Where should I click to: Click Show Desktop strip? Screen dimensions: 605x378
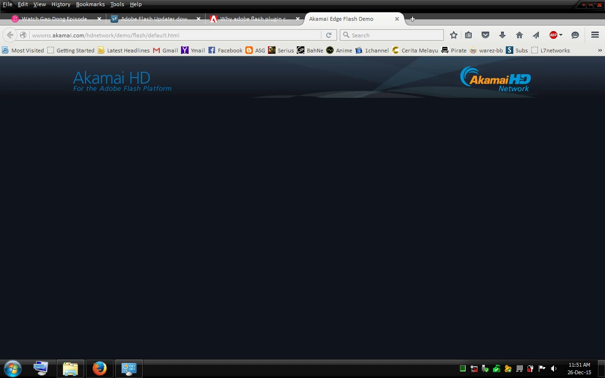601,369
